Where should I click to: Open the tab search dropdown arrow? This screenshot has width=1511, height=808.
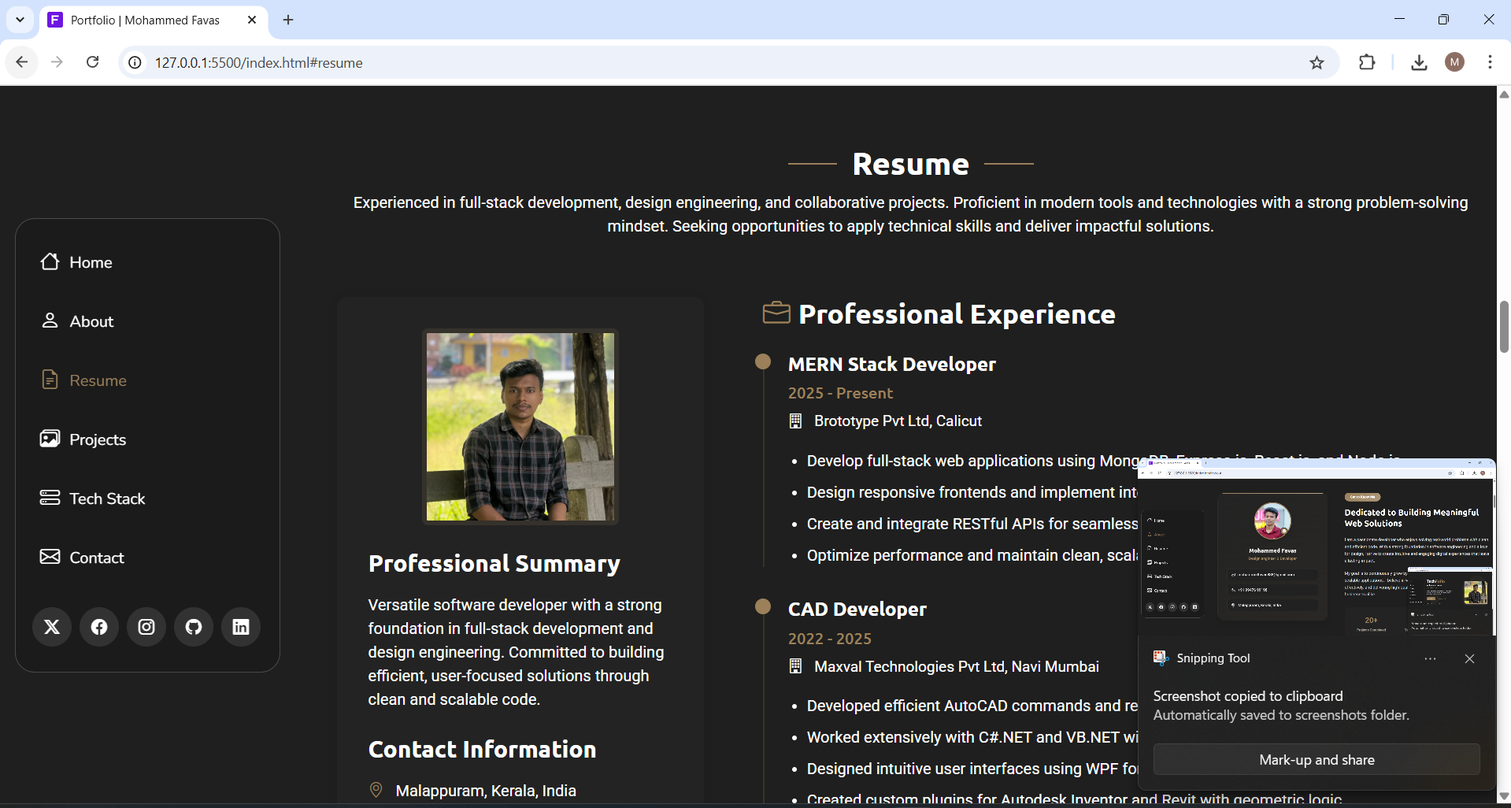point(20,20)
